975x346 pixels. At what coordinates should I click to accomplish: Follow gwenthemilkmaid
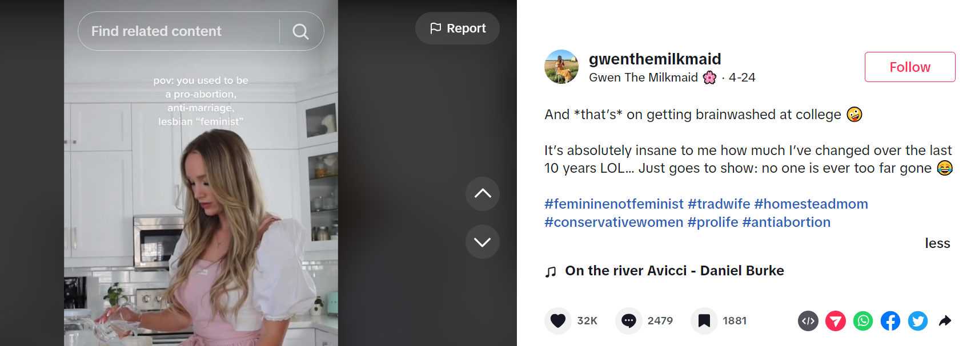coord(909,67)
